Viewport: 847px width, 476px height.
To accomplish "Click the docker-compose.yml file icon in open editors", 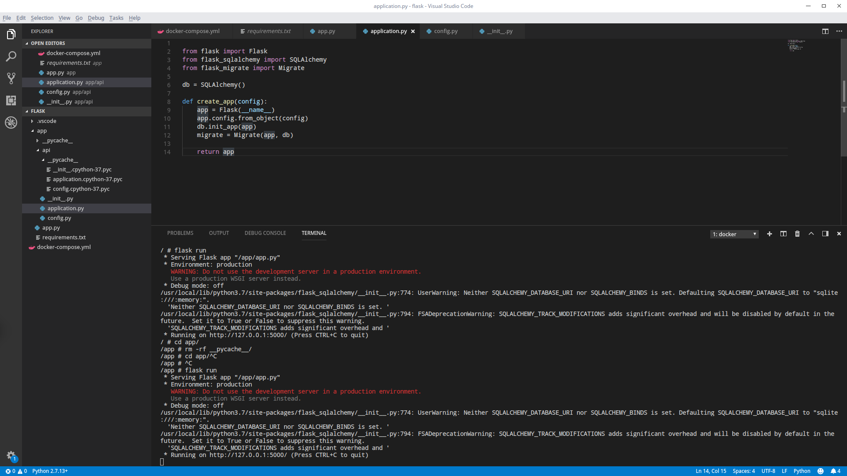I will click(41, 53).
